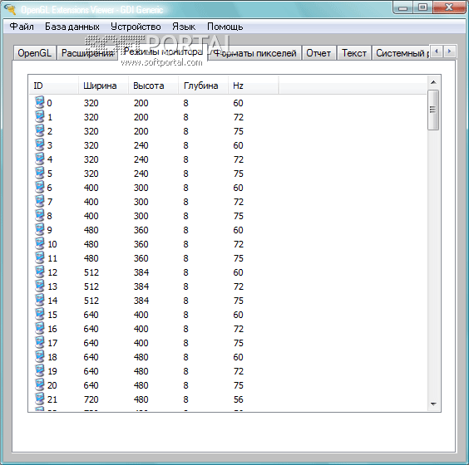Open the Файл menu
This screenshot has height=465, width=469.
(22, 27)
